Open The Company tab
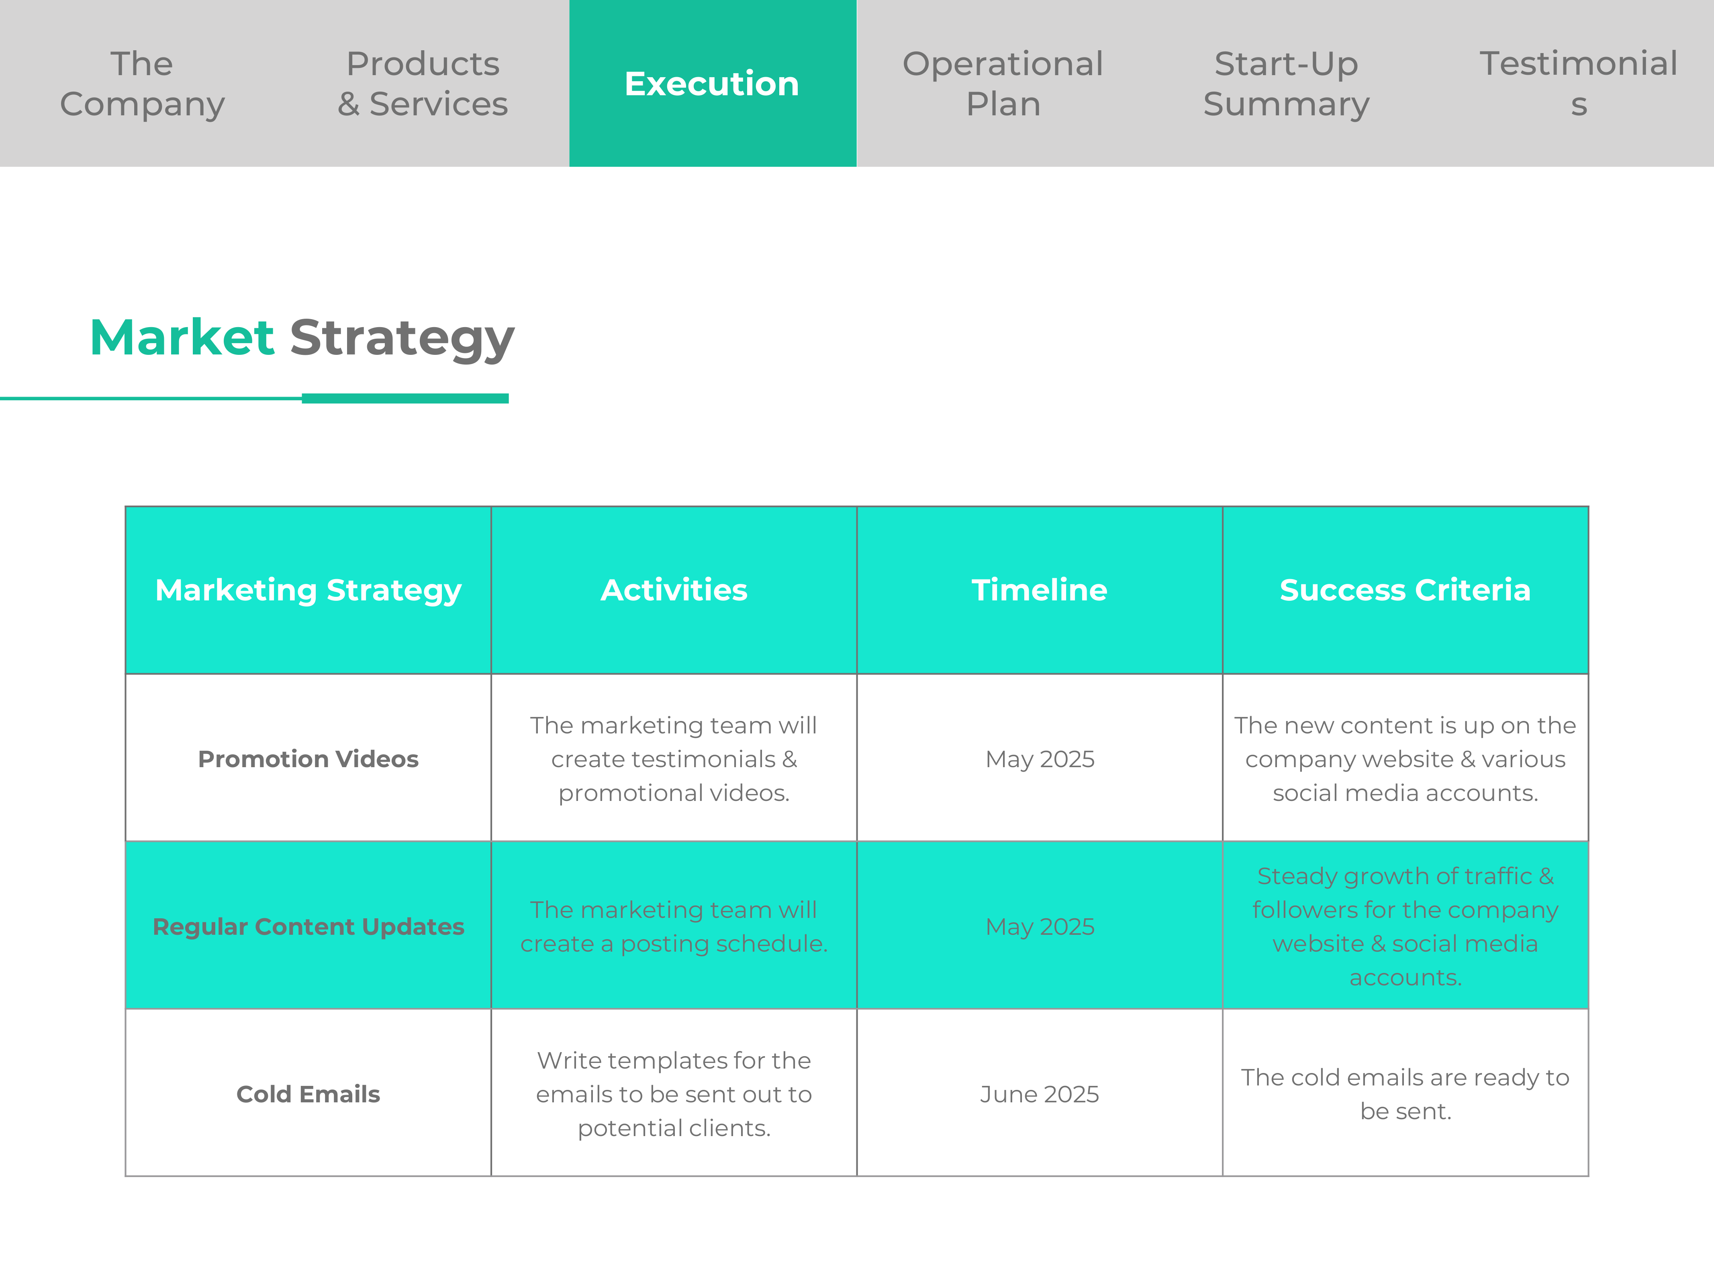1714x1286 pixels. [x=143, y=84]
